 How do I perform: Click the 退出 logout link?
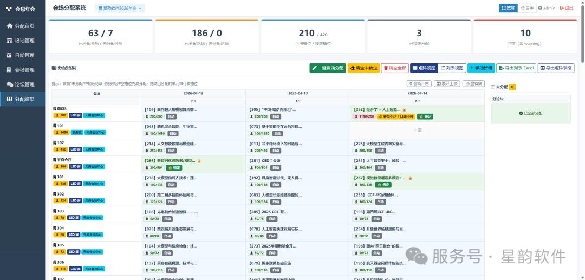[x=567, y=8]
